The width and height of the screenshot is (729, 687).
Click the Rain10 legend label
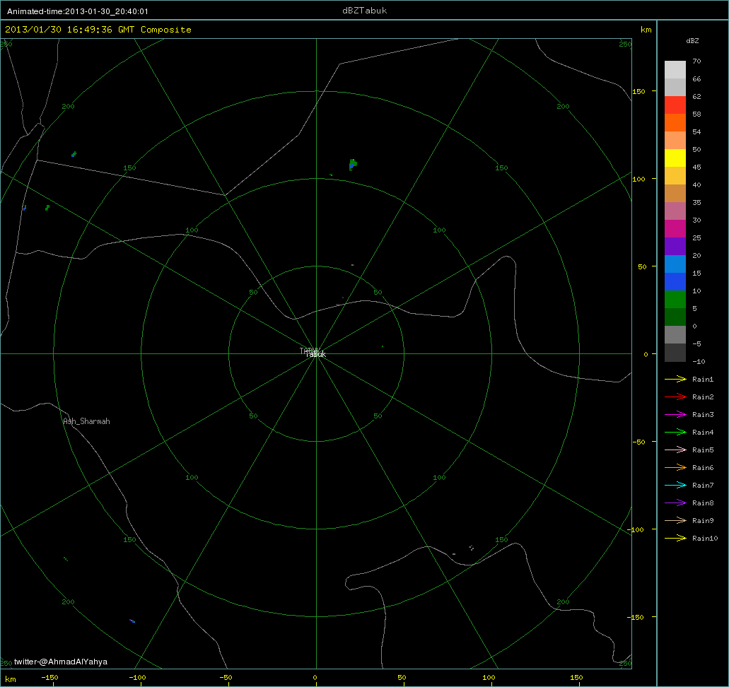705,539
